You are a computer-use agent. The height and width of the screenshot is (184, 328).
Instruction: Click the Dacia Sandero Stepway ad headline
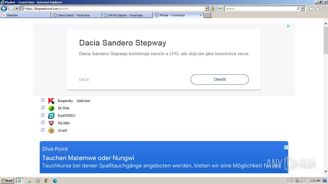click(x=122, y=43)
